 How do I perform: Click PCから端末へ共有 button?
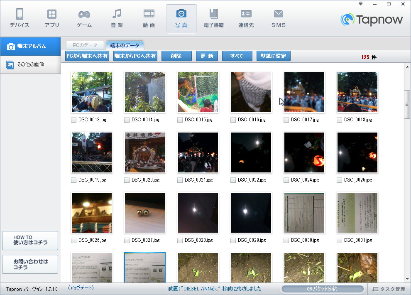[x=87, y=56]
